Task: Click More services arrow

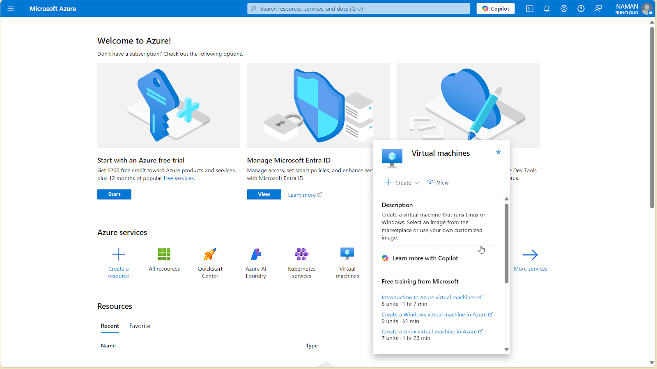Action: coord(530,255)
